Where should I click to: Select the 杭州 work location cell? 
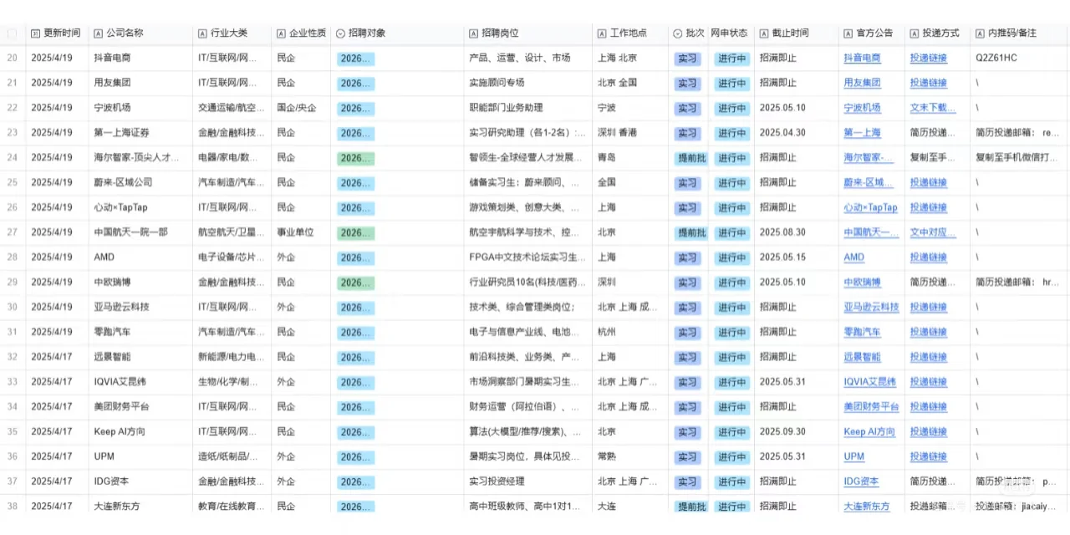coord(630,333)
